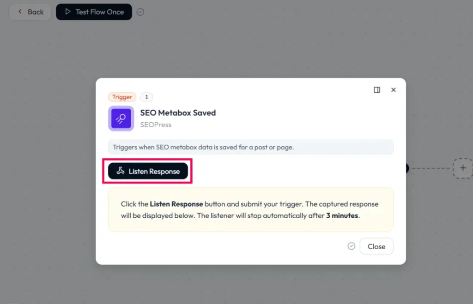
Task: Click the step number 1 badge
Action: pos(146,97)
